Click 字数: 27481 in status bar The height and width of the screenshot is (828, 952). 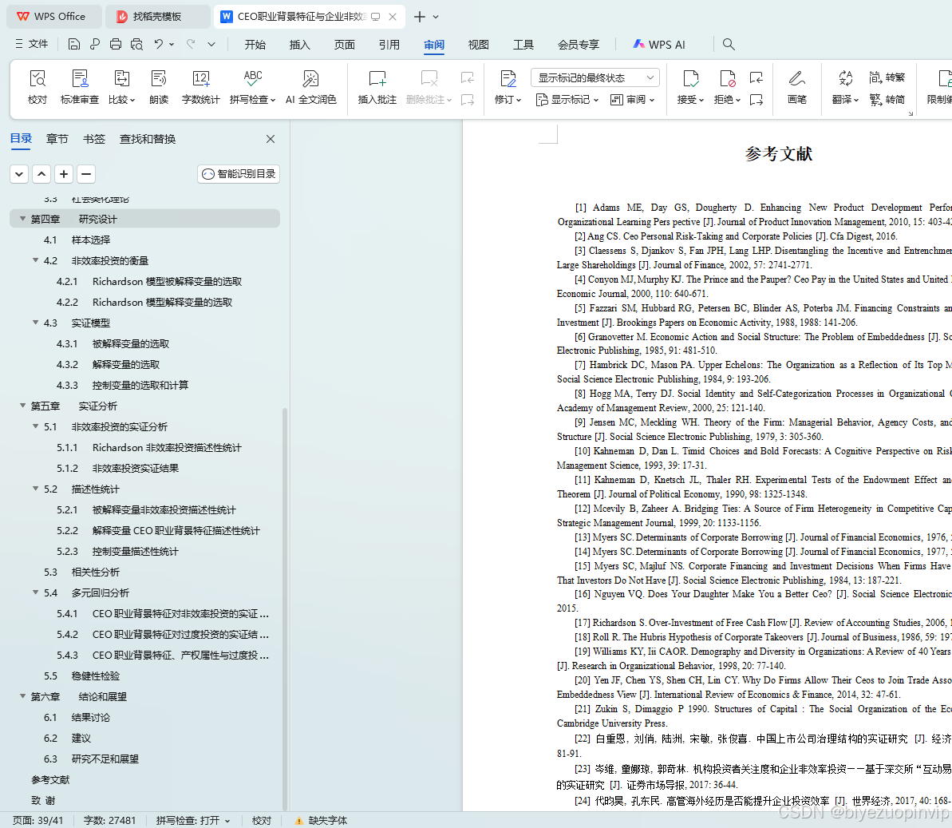coord(110,820)
